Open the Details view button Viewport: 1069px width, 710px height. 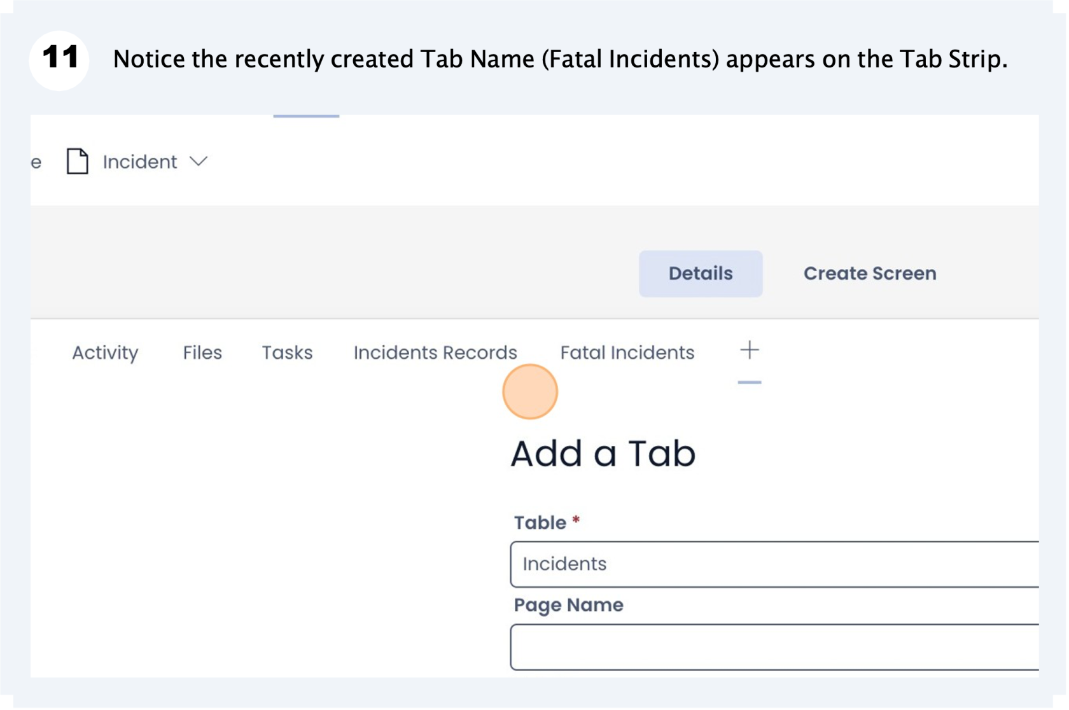701,274
